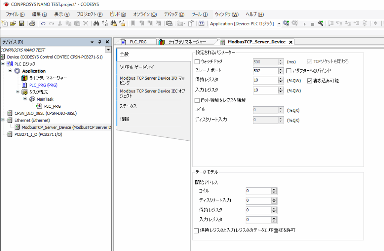This screenshot has width=384, height=251.
Task: Create a new project with the New icon
Action: 4,24
